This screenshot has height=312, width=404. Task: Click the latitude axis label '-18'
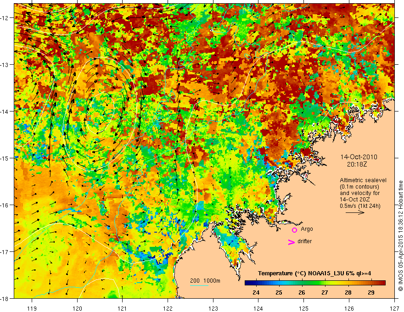pos(5,298)
